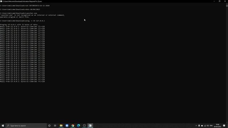Launch Google Chrome from the taskbar
228x128 pixels.
pyautogui.click(x=73, y=126)
